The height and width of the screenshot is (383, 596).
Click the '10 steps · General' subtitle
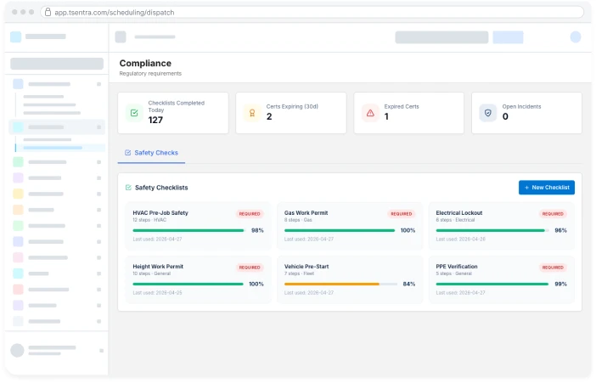pyautogui.click(x=152, y=273)
